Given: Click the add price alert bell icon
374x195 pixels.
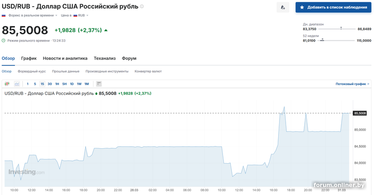Looking at the screenshot, I should pos(282,7).
